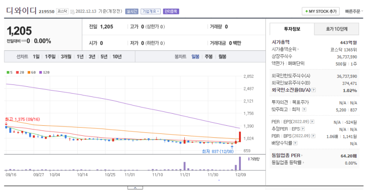Select the 3년 line chart period
Image resolution: width=371 pixels, height=190 pixels.
tap(92, 57)
